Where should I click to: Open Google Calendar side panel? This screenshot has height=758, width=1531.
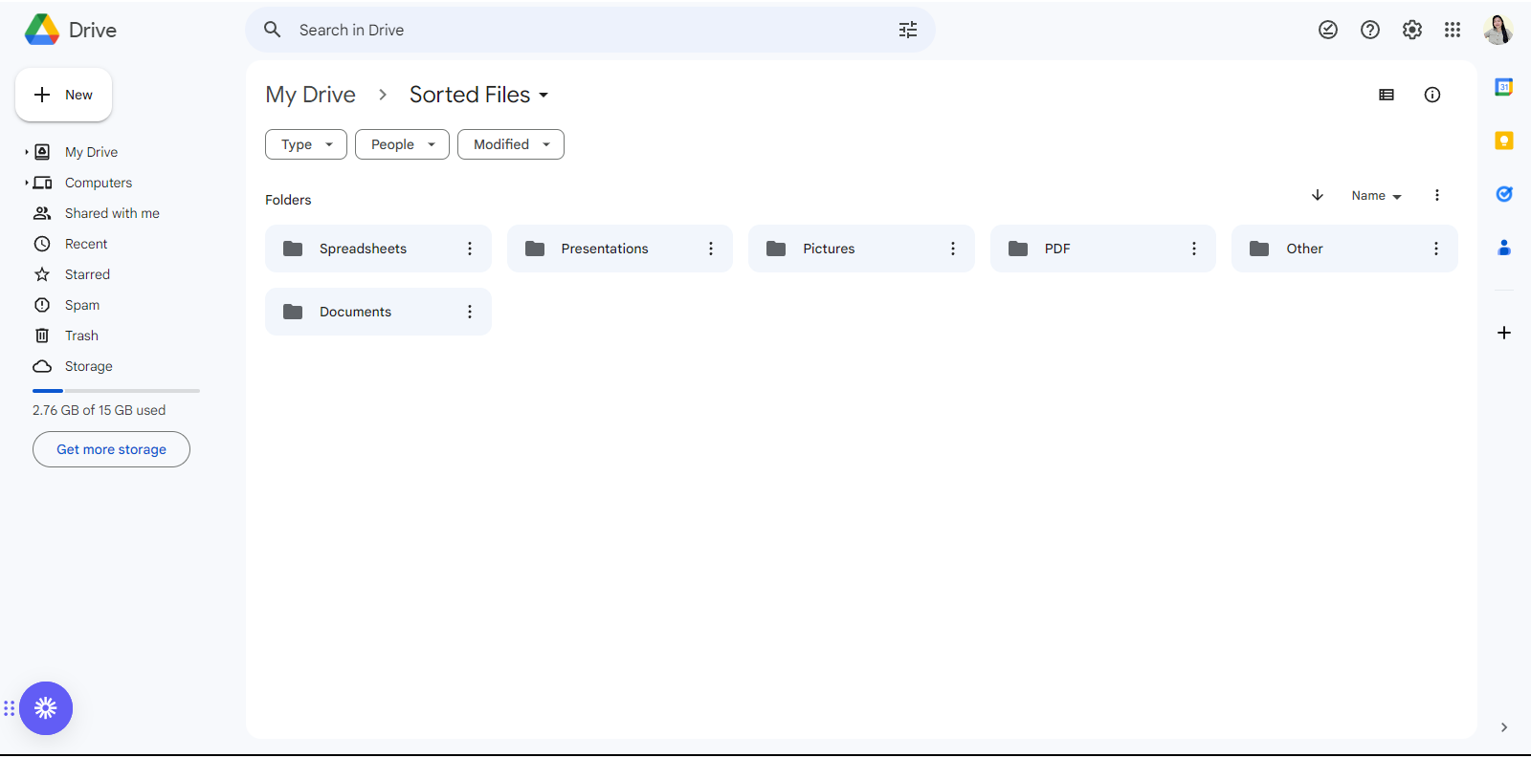coord(1504,87)
